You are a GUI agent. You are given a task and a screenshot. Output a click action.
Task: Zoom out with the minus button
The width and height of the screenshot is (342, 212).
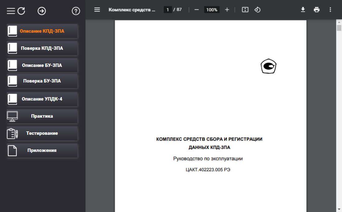(x=196, y=10)
